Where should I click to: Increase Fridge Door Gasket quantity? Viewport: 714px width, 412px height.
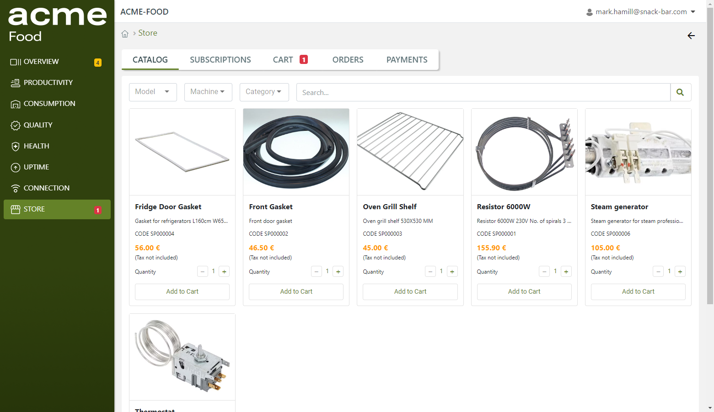[224, 272]
